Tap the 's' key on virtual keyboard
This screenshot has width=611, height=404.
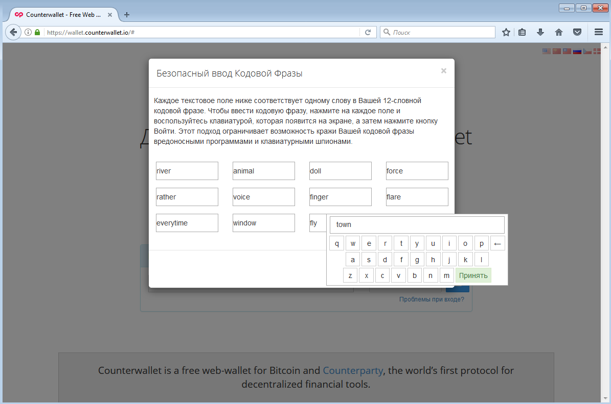[369, 259]
